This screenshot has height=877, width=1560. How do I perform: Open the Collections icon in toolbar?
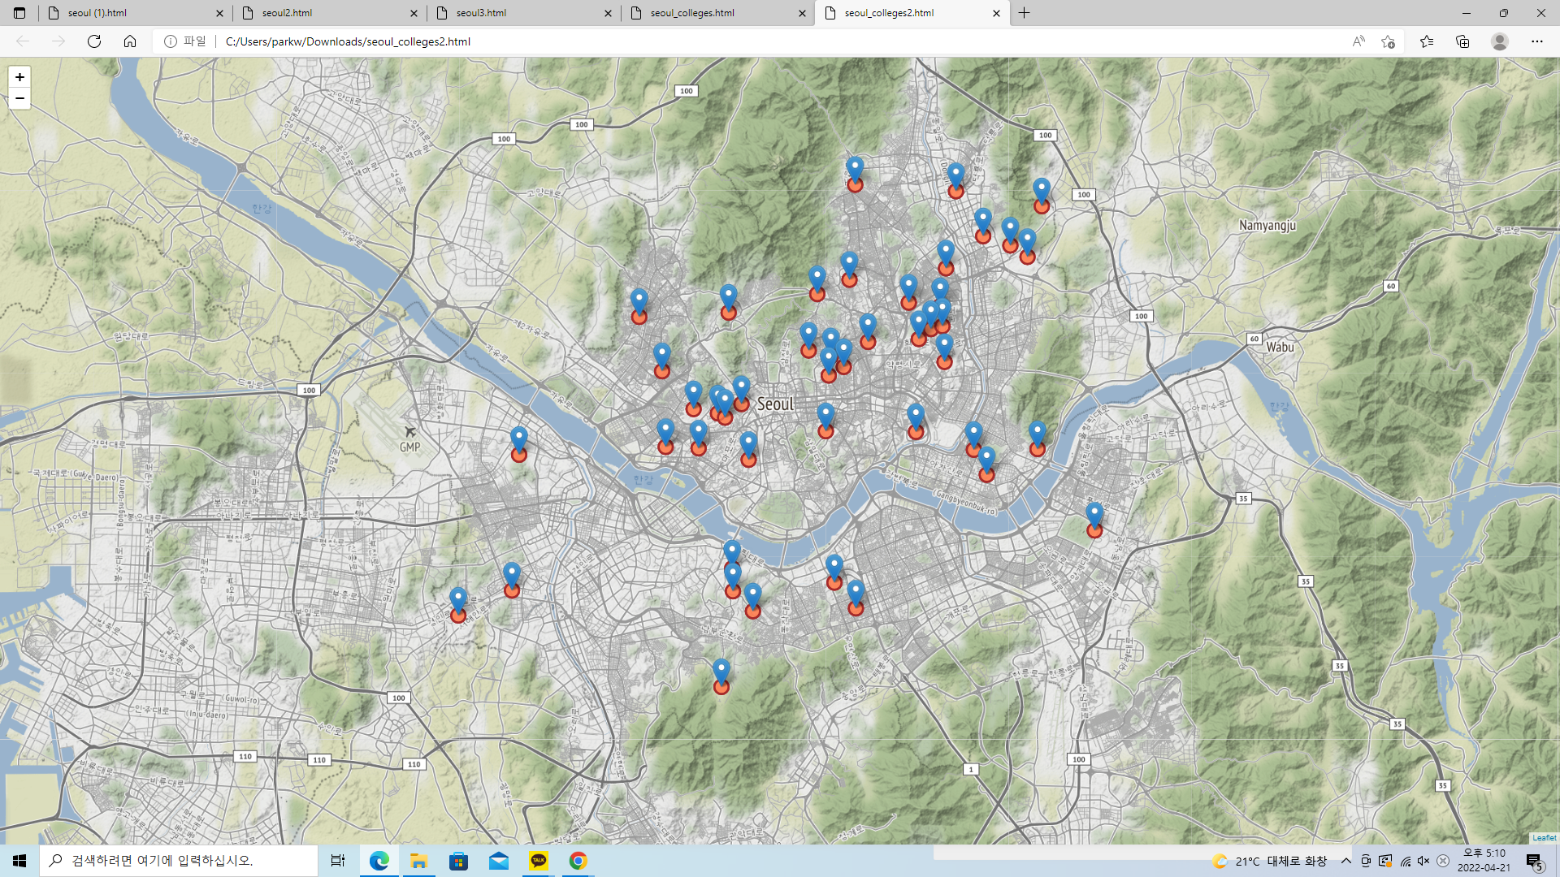pos(1462,41)
